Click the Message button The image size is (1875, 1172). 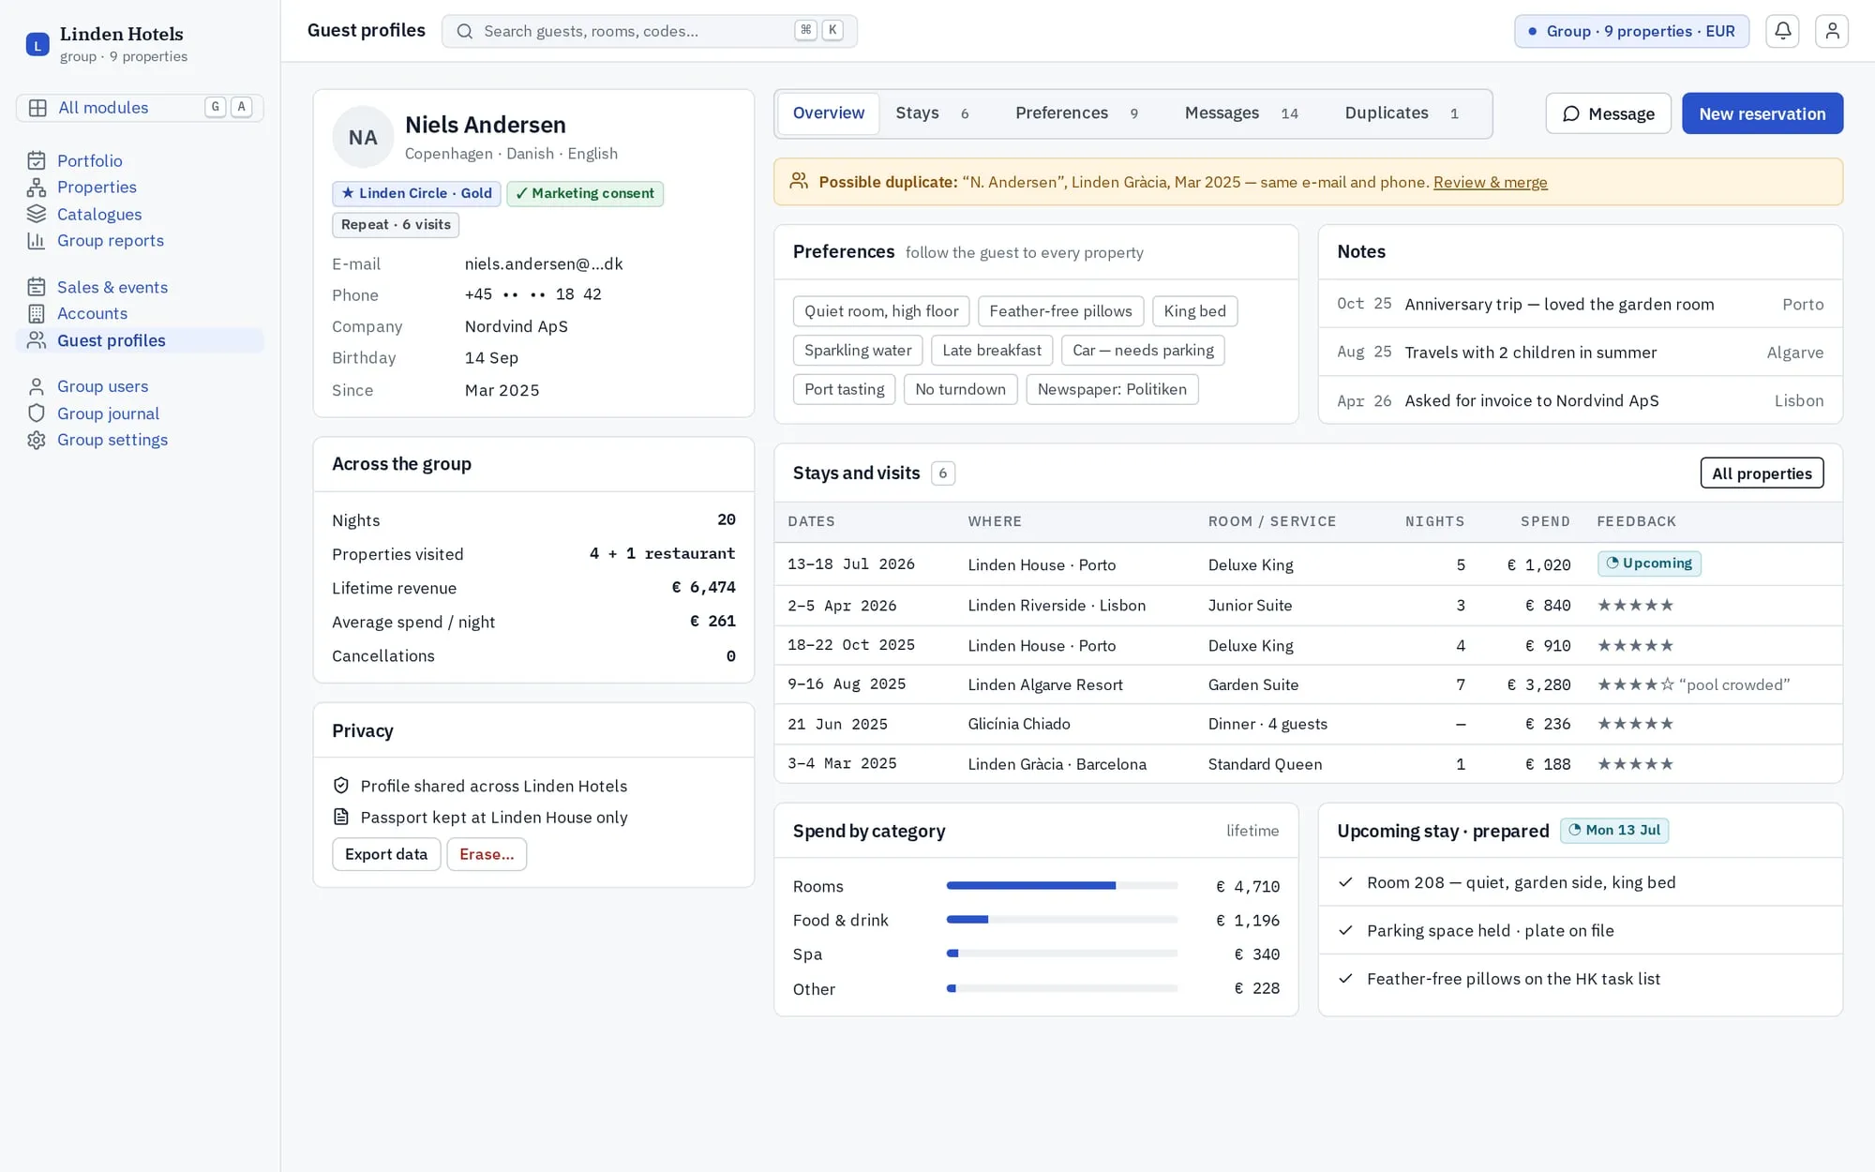1608,113
